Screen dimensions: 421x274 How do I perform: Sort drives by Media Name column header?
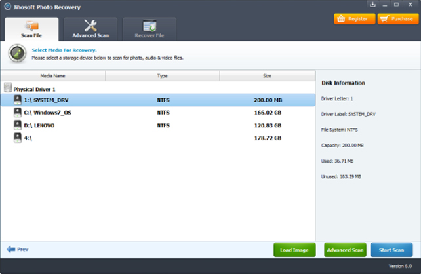52,76
